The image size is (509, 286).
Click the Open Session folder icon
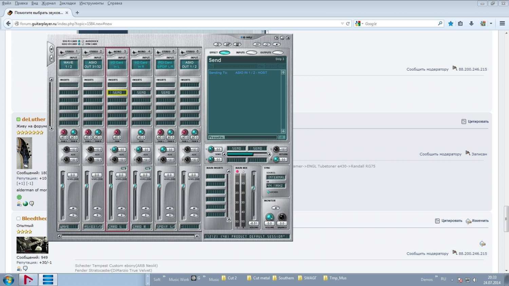(x=227, y=44)
